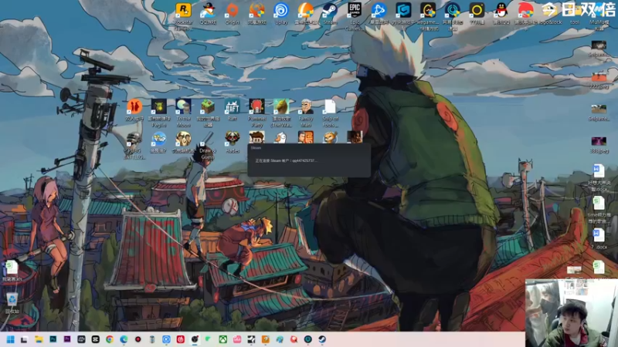Open the Rockstar Games launcher shortcut
Image resolution: width=618 pixels, height=347 pixels.
tap(183, 11)
